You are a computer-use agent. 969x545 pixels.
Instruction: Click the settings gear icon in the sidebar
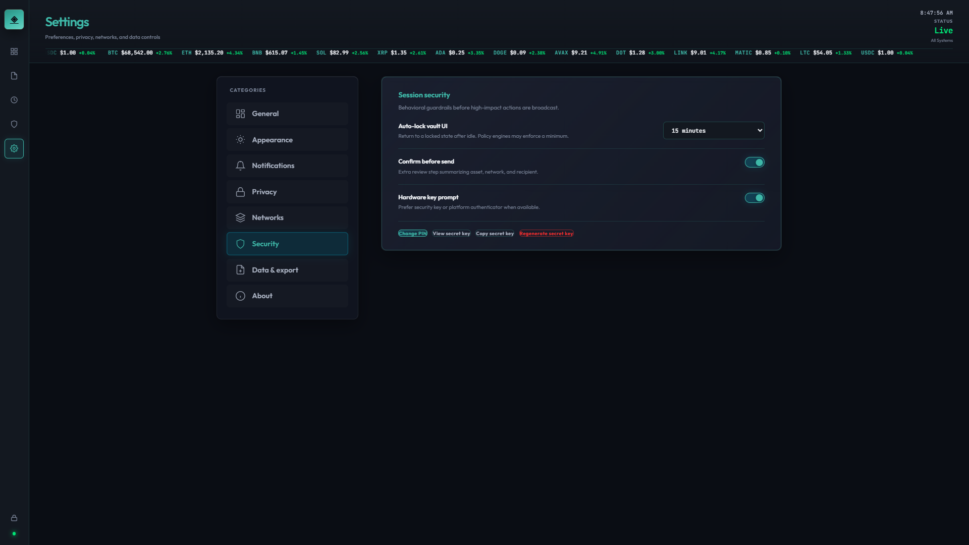click(14, 148)
